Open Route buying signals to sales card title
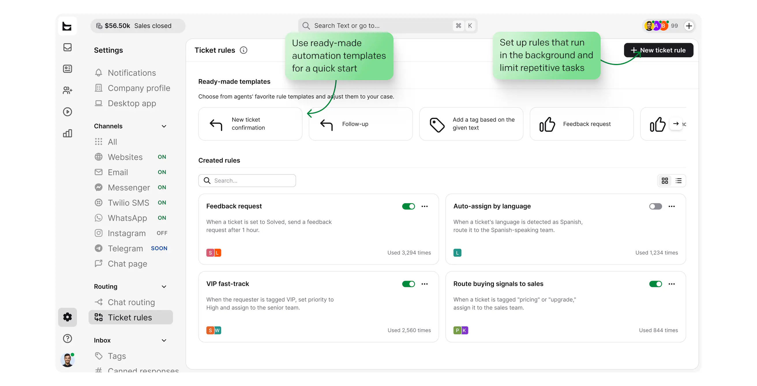Viewport: 757px width, 386px height. (498, 284)
